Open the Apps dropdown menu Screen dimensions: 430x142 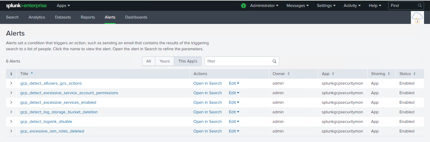tap(63, 6)
